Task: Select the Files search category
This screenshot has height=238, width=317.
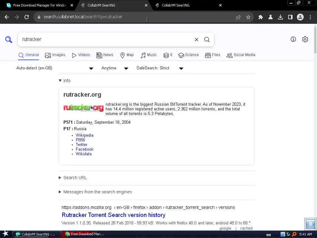Action: [x=212, y=55]
